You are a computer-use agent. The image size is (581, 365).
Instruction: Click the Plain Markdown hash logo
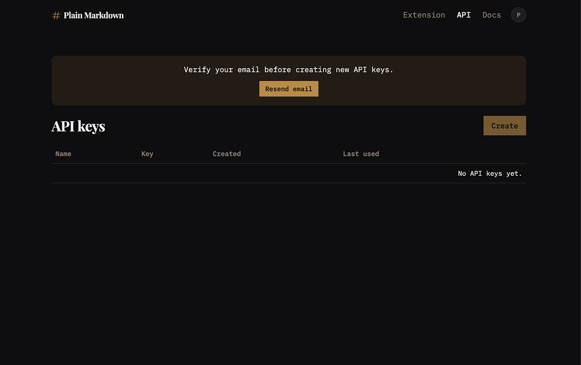[x=56, y=15]
